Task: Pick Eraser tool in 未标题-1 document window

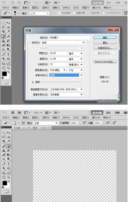Action: (4, 155)
